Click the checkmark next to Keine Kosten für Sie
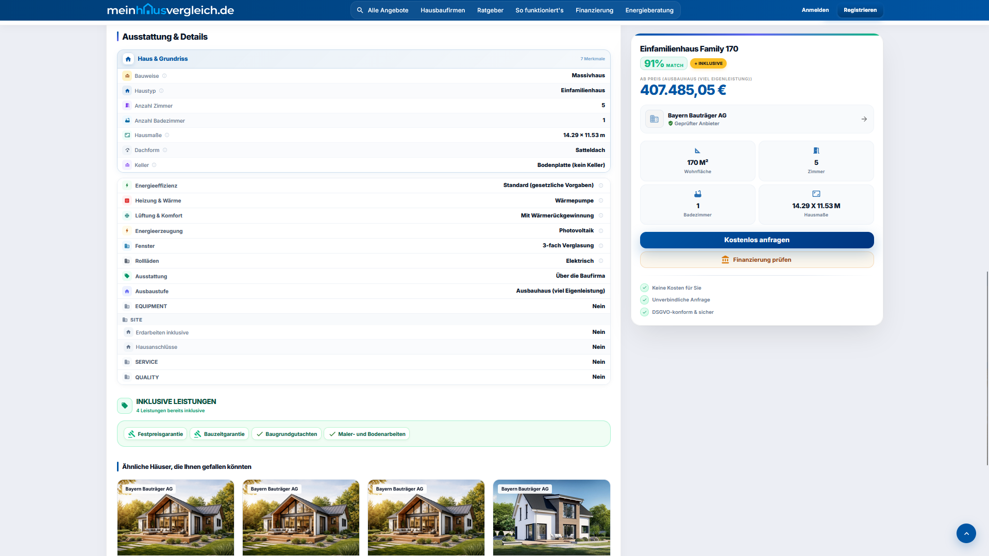989x556 pixels. coord(644,288)
